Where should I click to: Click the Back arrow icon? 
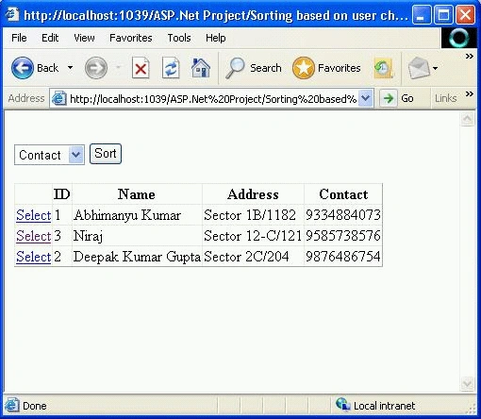(23, 68)
